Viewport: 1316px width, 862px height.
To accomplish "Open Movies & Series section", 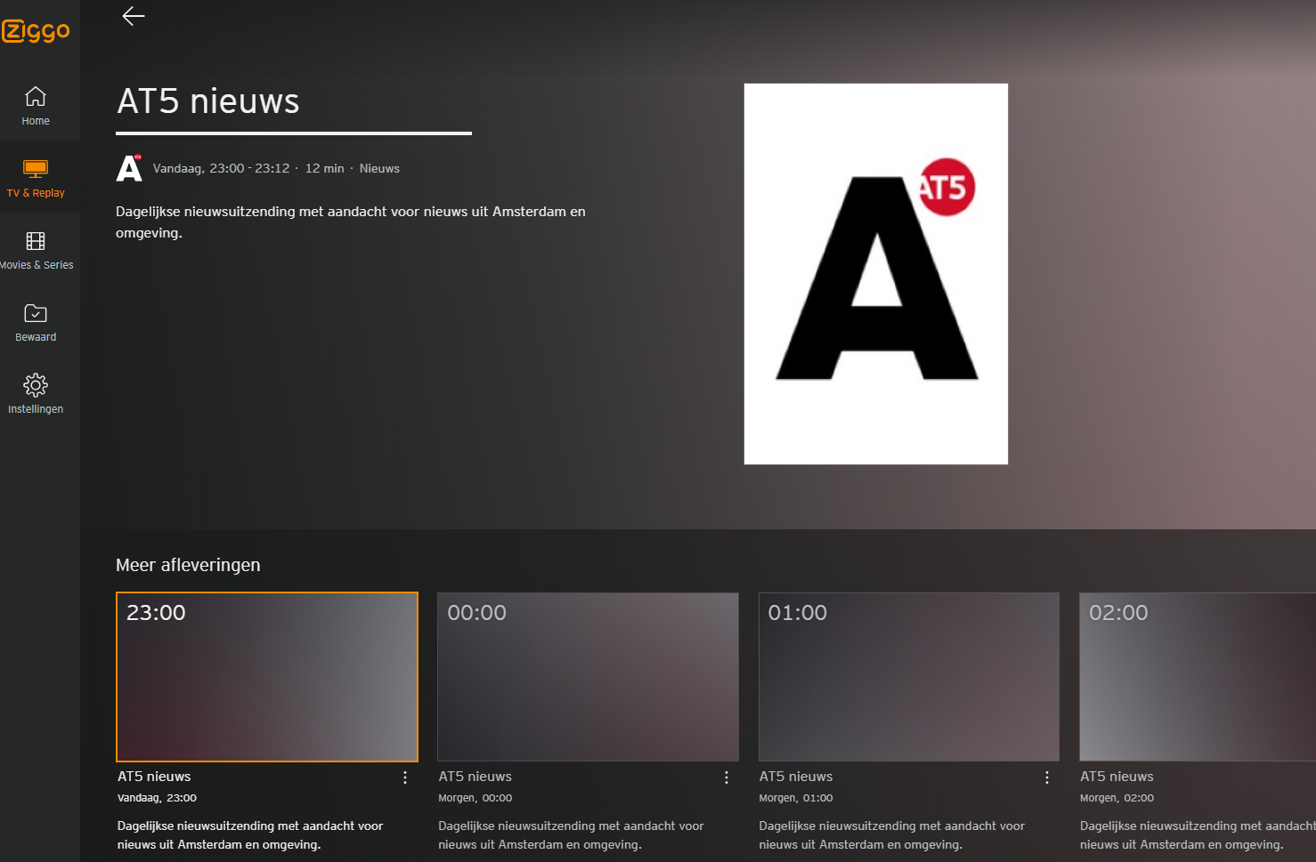I will 36,250.
